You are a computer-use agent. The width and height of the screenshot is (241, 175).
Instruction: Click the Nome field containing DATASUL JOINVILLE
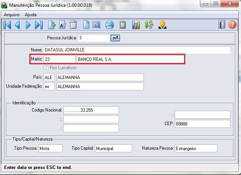(137, 50)
